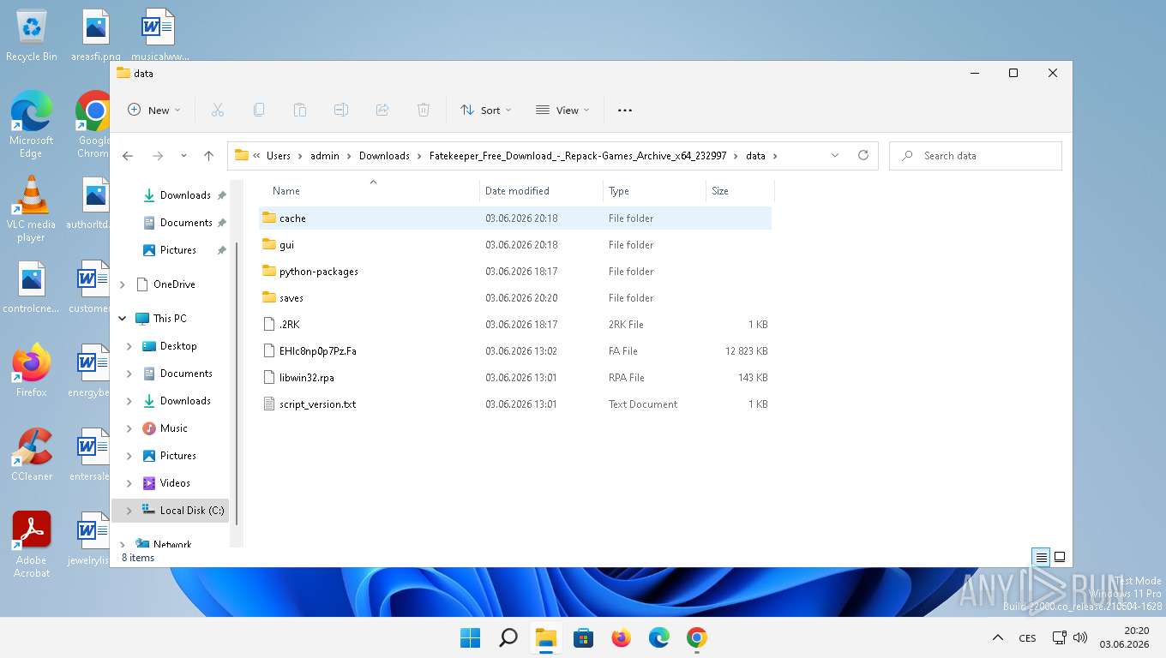Open the New item dropdown
Screen dimensions: 1166x658
tap(154, 110)
